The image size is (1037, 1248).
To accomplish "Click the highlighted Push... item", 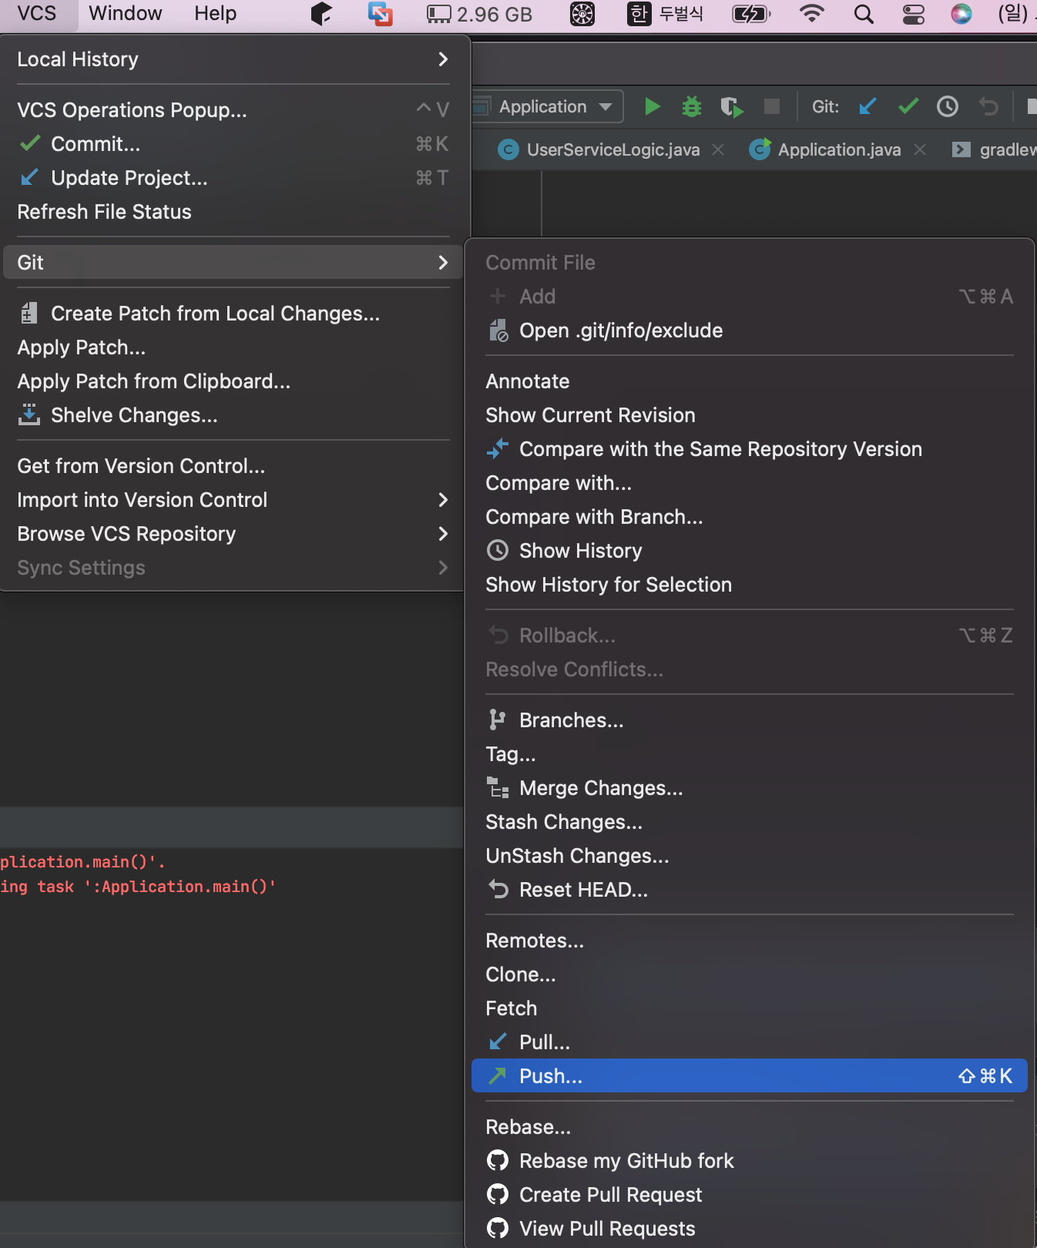I will point(749,1076).
